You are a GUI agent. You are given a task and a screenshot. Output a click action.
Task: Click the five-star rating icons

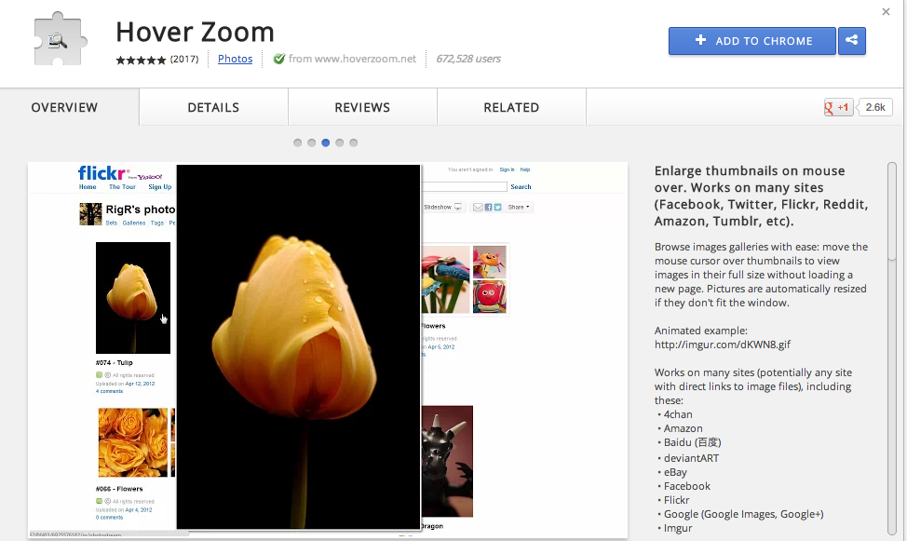141,60
